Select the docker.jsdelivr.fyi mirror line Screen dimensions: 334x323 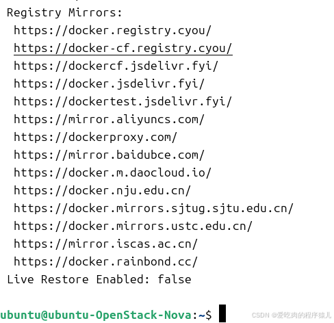(x=109, y=84)
